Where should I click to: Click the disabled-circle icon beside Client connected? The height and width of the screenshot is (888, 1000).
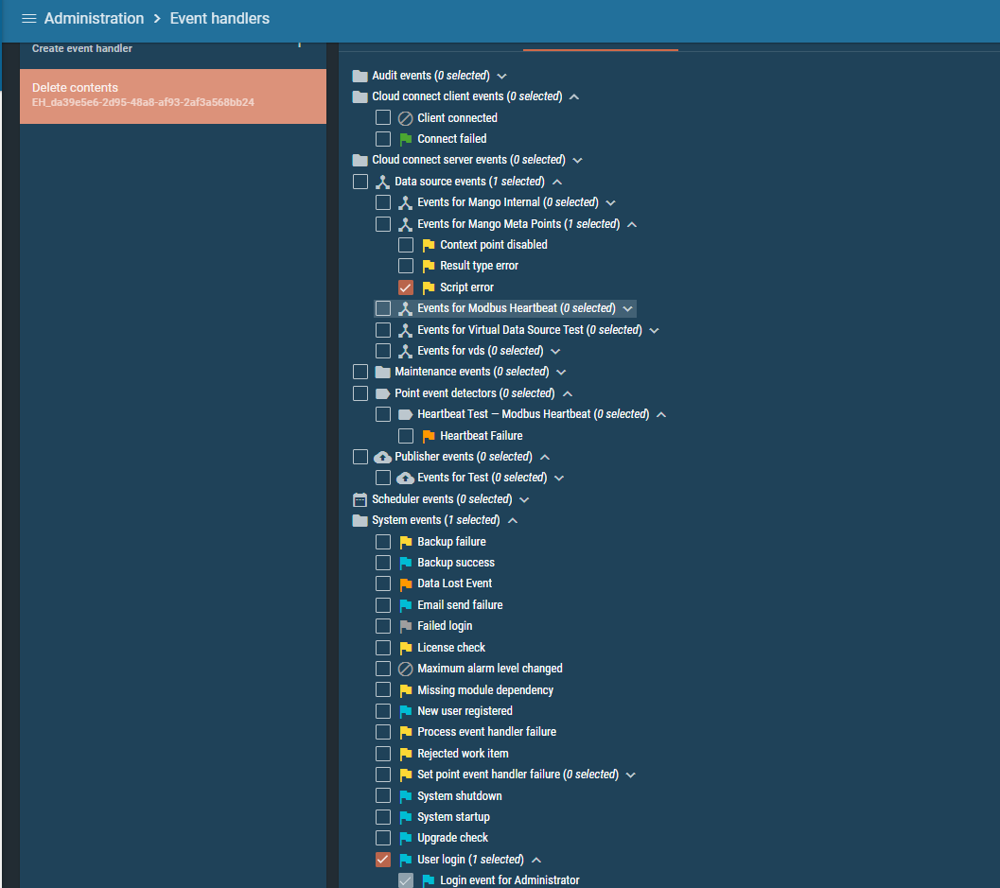406,118
